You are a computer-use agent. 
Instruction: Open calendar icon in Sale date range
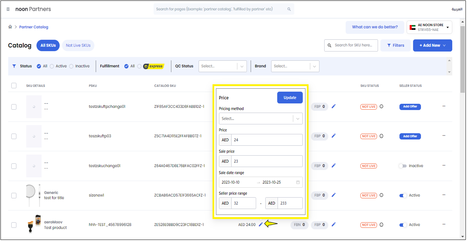pos(298,182)
